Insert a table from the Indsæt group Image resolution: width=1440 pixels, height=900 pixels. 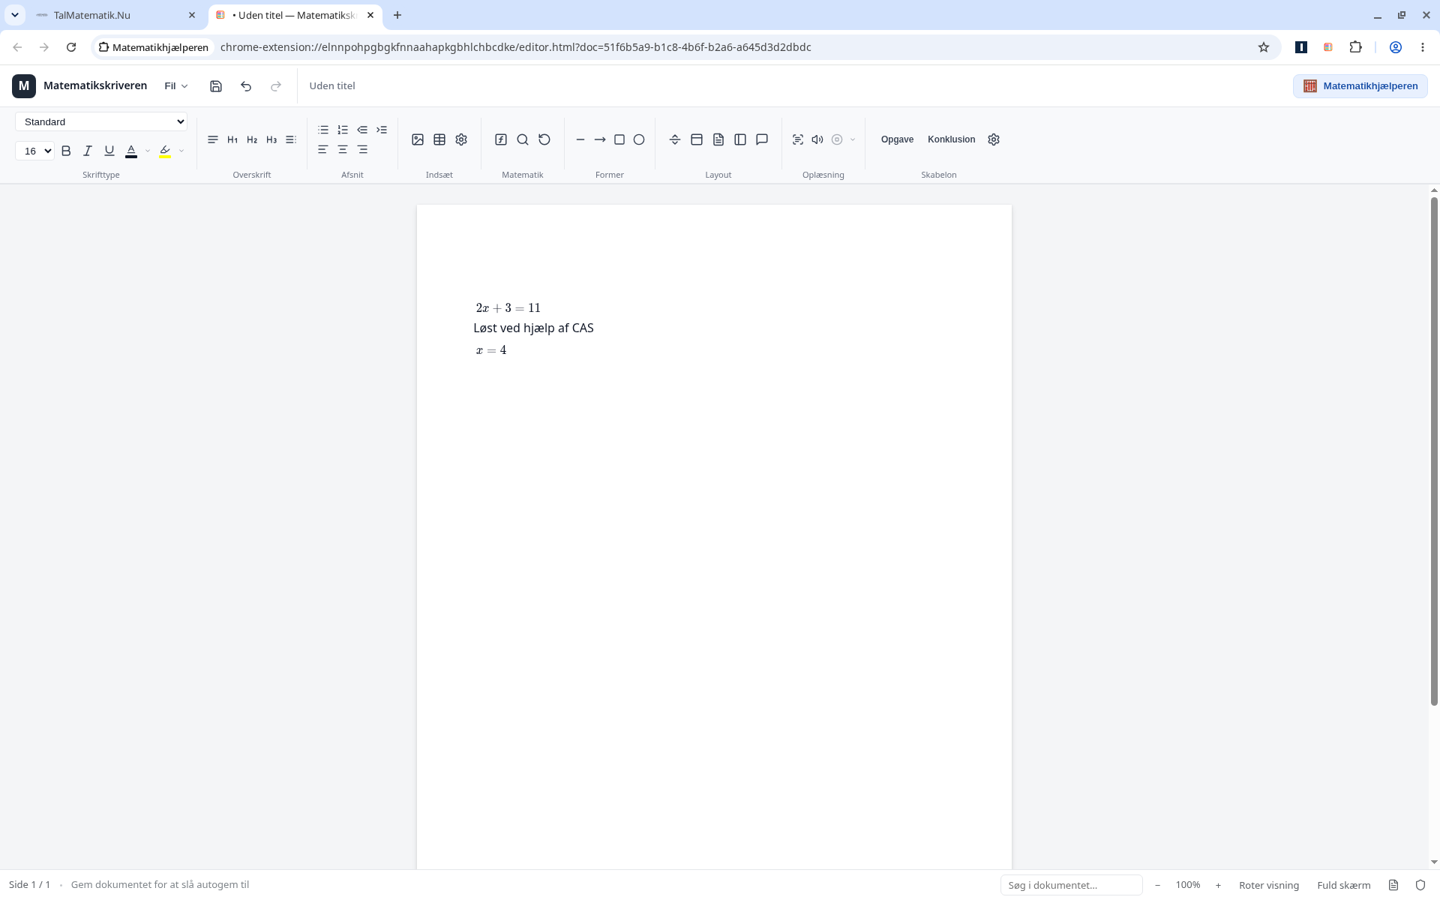pos(439,139)
